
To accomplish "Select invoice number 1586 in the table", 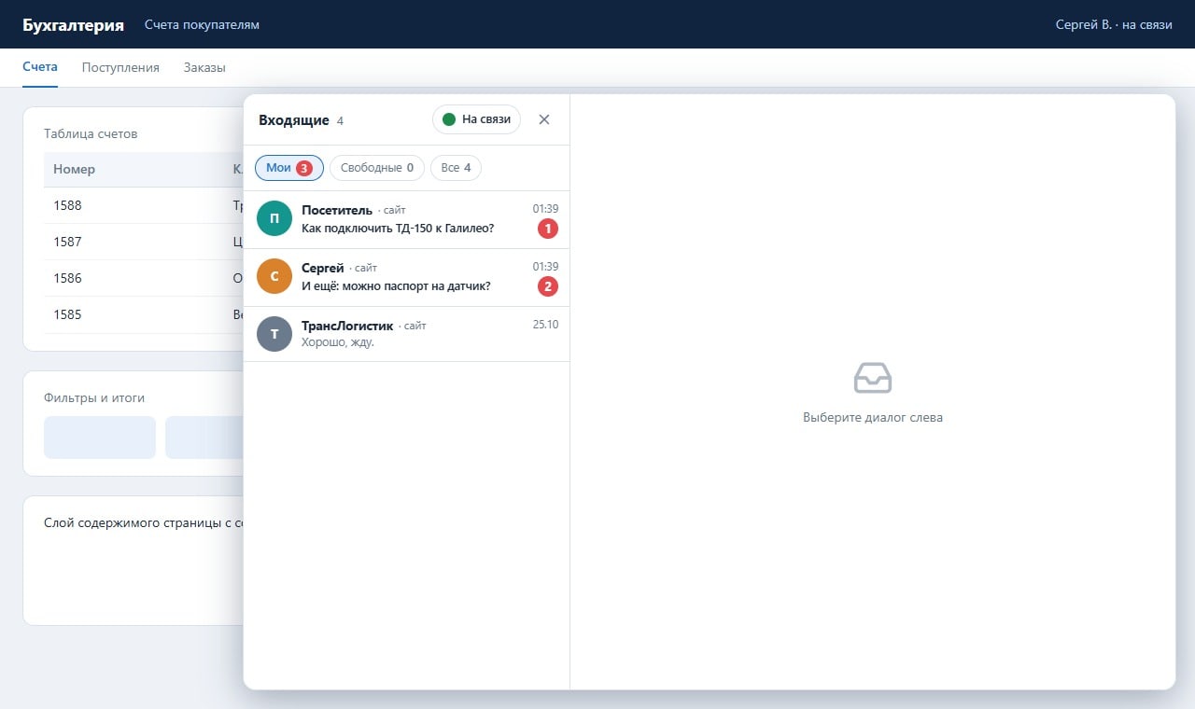I will (67, 278).
